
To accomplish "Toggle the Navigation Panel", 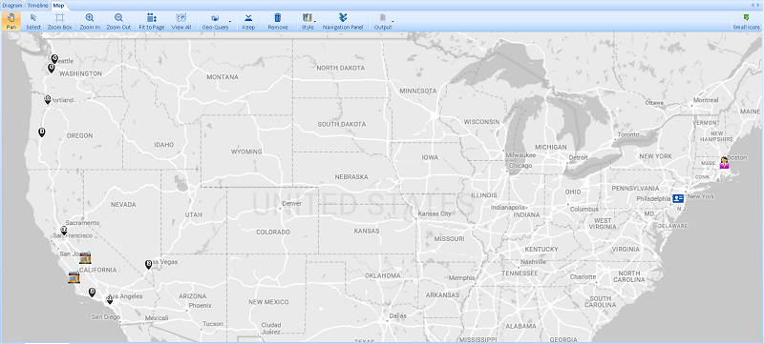I will 343,21.
